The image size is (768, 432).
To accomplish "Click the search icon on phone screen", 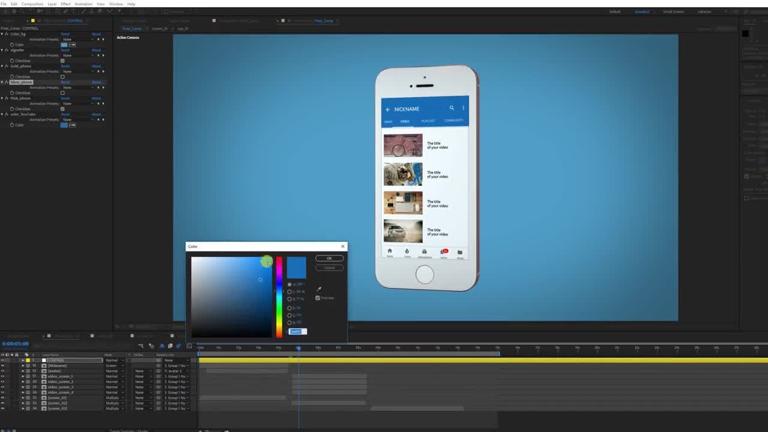I will pyautogui.click(x=452, y=108).
